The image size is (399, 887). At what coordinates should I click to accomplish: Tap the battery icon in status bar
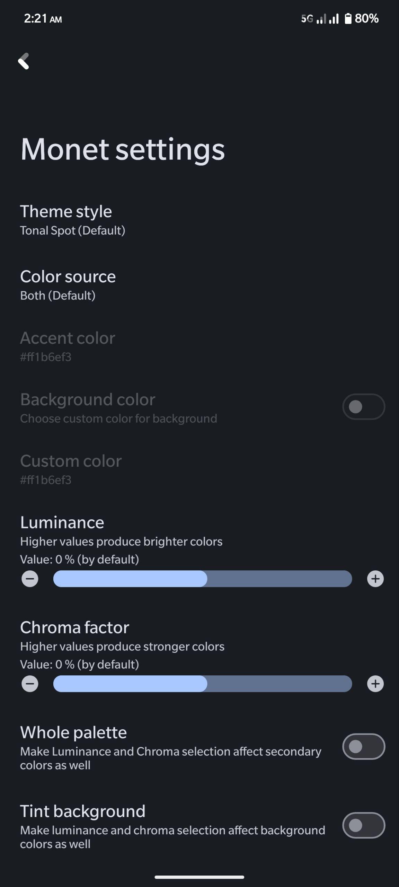coord(348,18)
